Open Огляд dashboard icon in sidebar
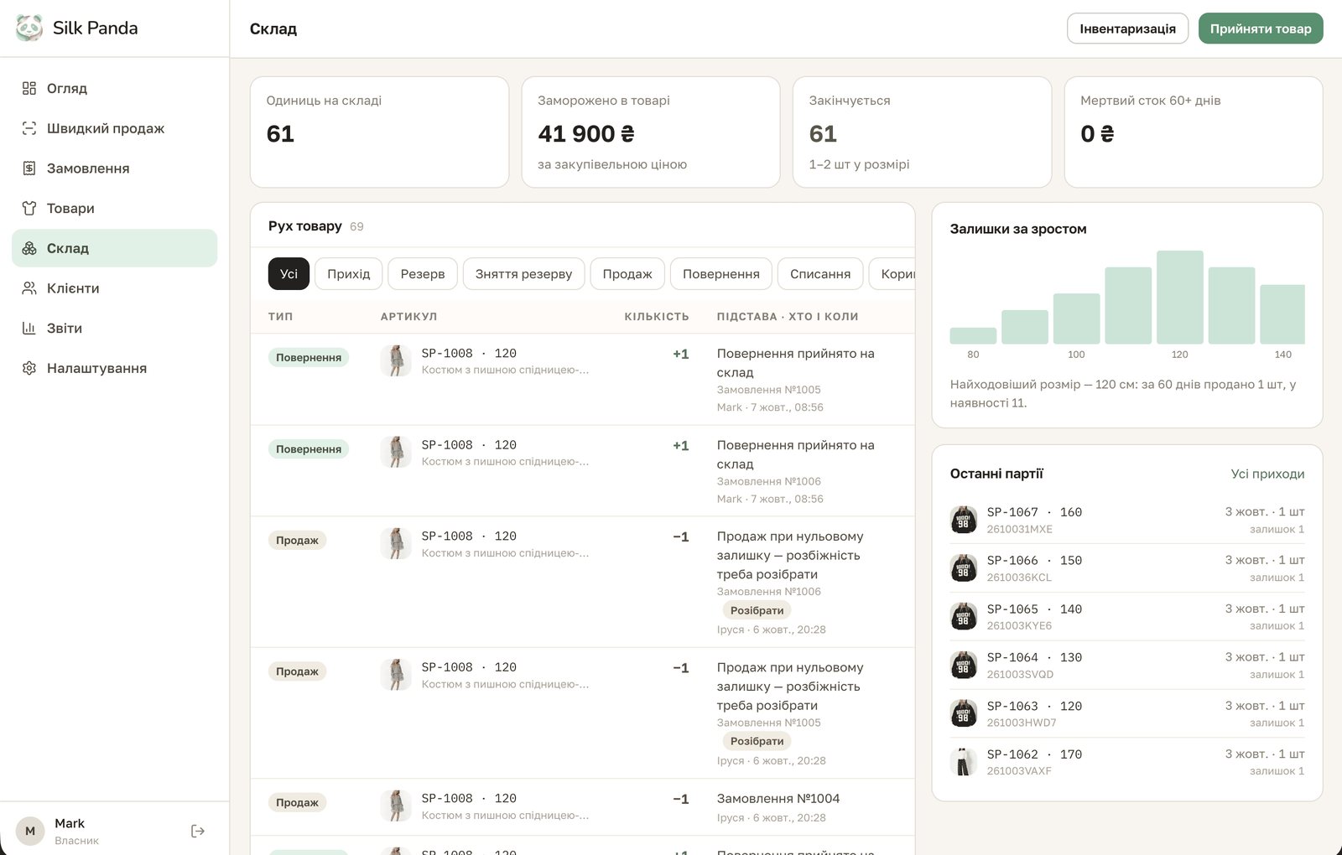 29,88
